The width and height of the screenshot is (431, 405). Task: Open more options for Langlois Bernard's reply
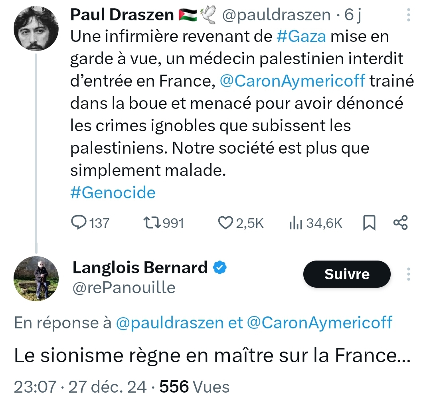tap(408, 274)
